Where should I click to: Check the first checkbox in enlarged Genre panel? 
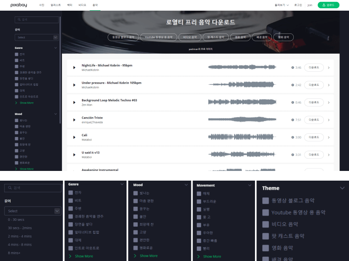click(x=71, y=193)
